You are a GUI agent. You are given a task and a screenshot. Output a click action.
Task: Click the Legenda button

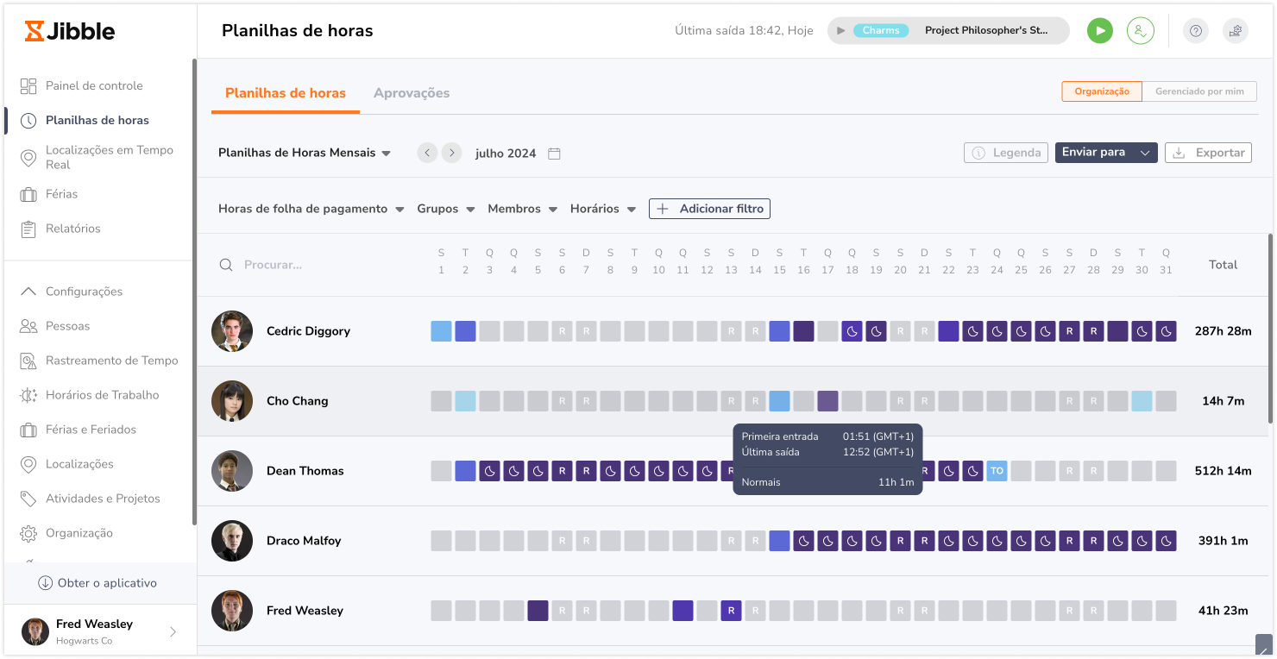pyautogui.click(x=1006, y=153)
